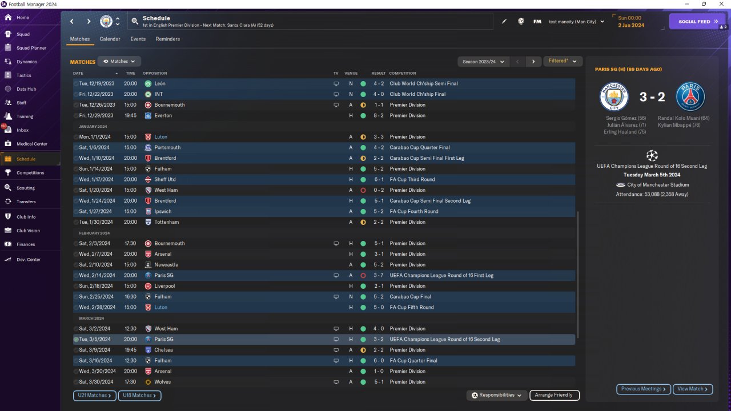Switch to the Events tab
731x411 pixels.
click(x=138, y=39)
